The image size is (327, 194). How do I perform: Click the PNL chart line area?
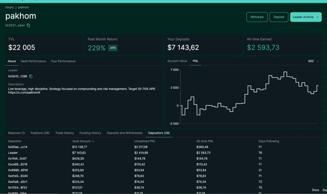click(249, 96)
